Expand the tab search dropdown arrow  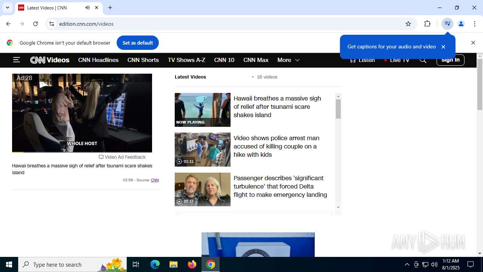click(x=7, y=8)
